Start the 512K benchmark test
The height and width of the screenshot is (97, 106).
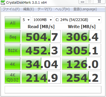tap(13, 50)
